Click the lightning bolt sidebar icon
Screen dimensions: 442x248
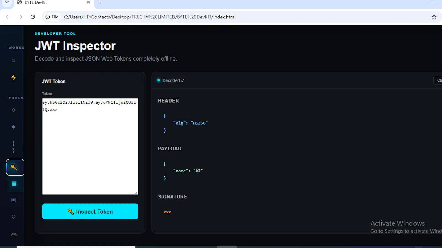(14, 77)
